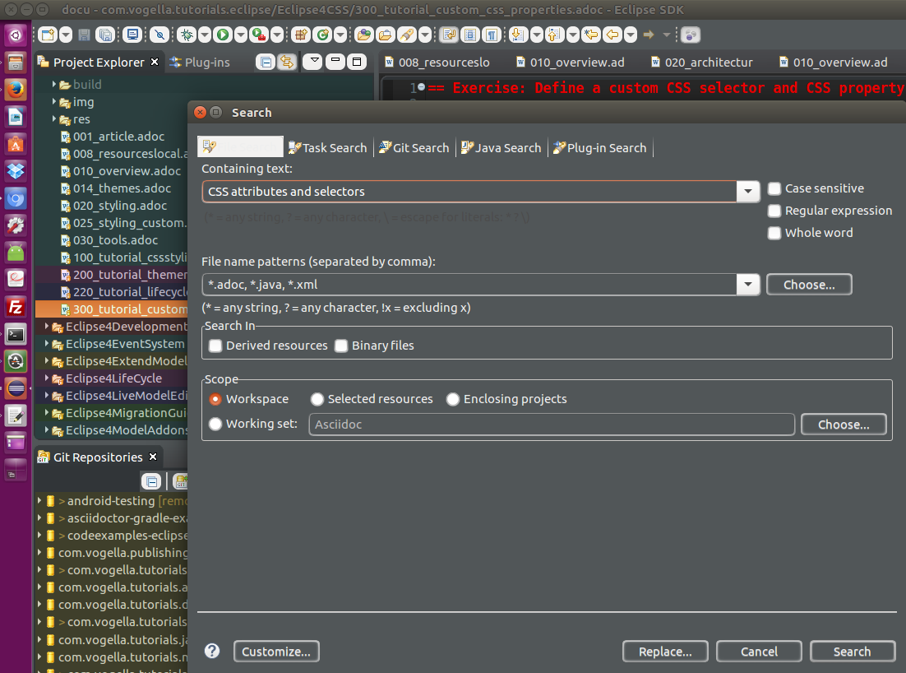Enable the Case sensitive checkbox
The height and width of the screenshot is (673, 906).
pos(774,188)
